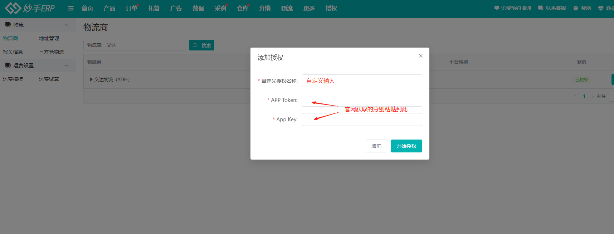Click the 开始授权 button
The width and height of the screenshot is (614, 234).
[x=406, y=146]
